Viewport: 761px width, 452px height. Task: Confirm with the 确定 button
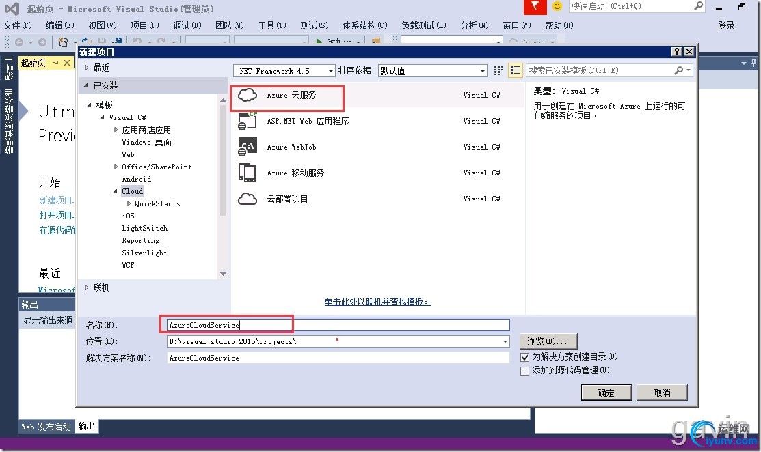click(606, 393)
